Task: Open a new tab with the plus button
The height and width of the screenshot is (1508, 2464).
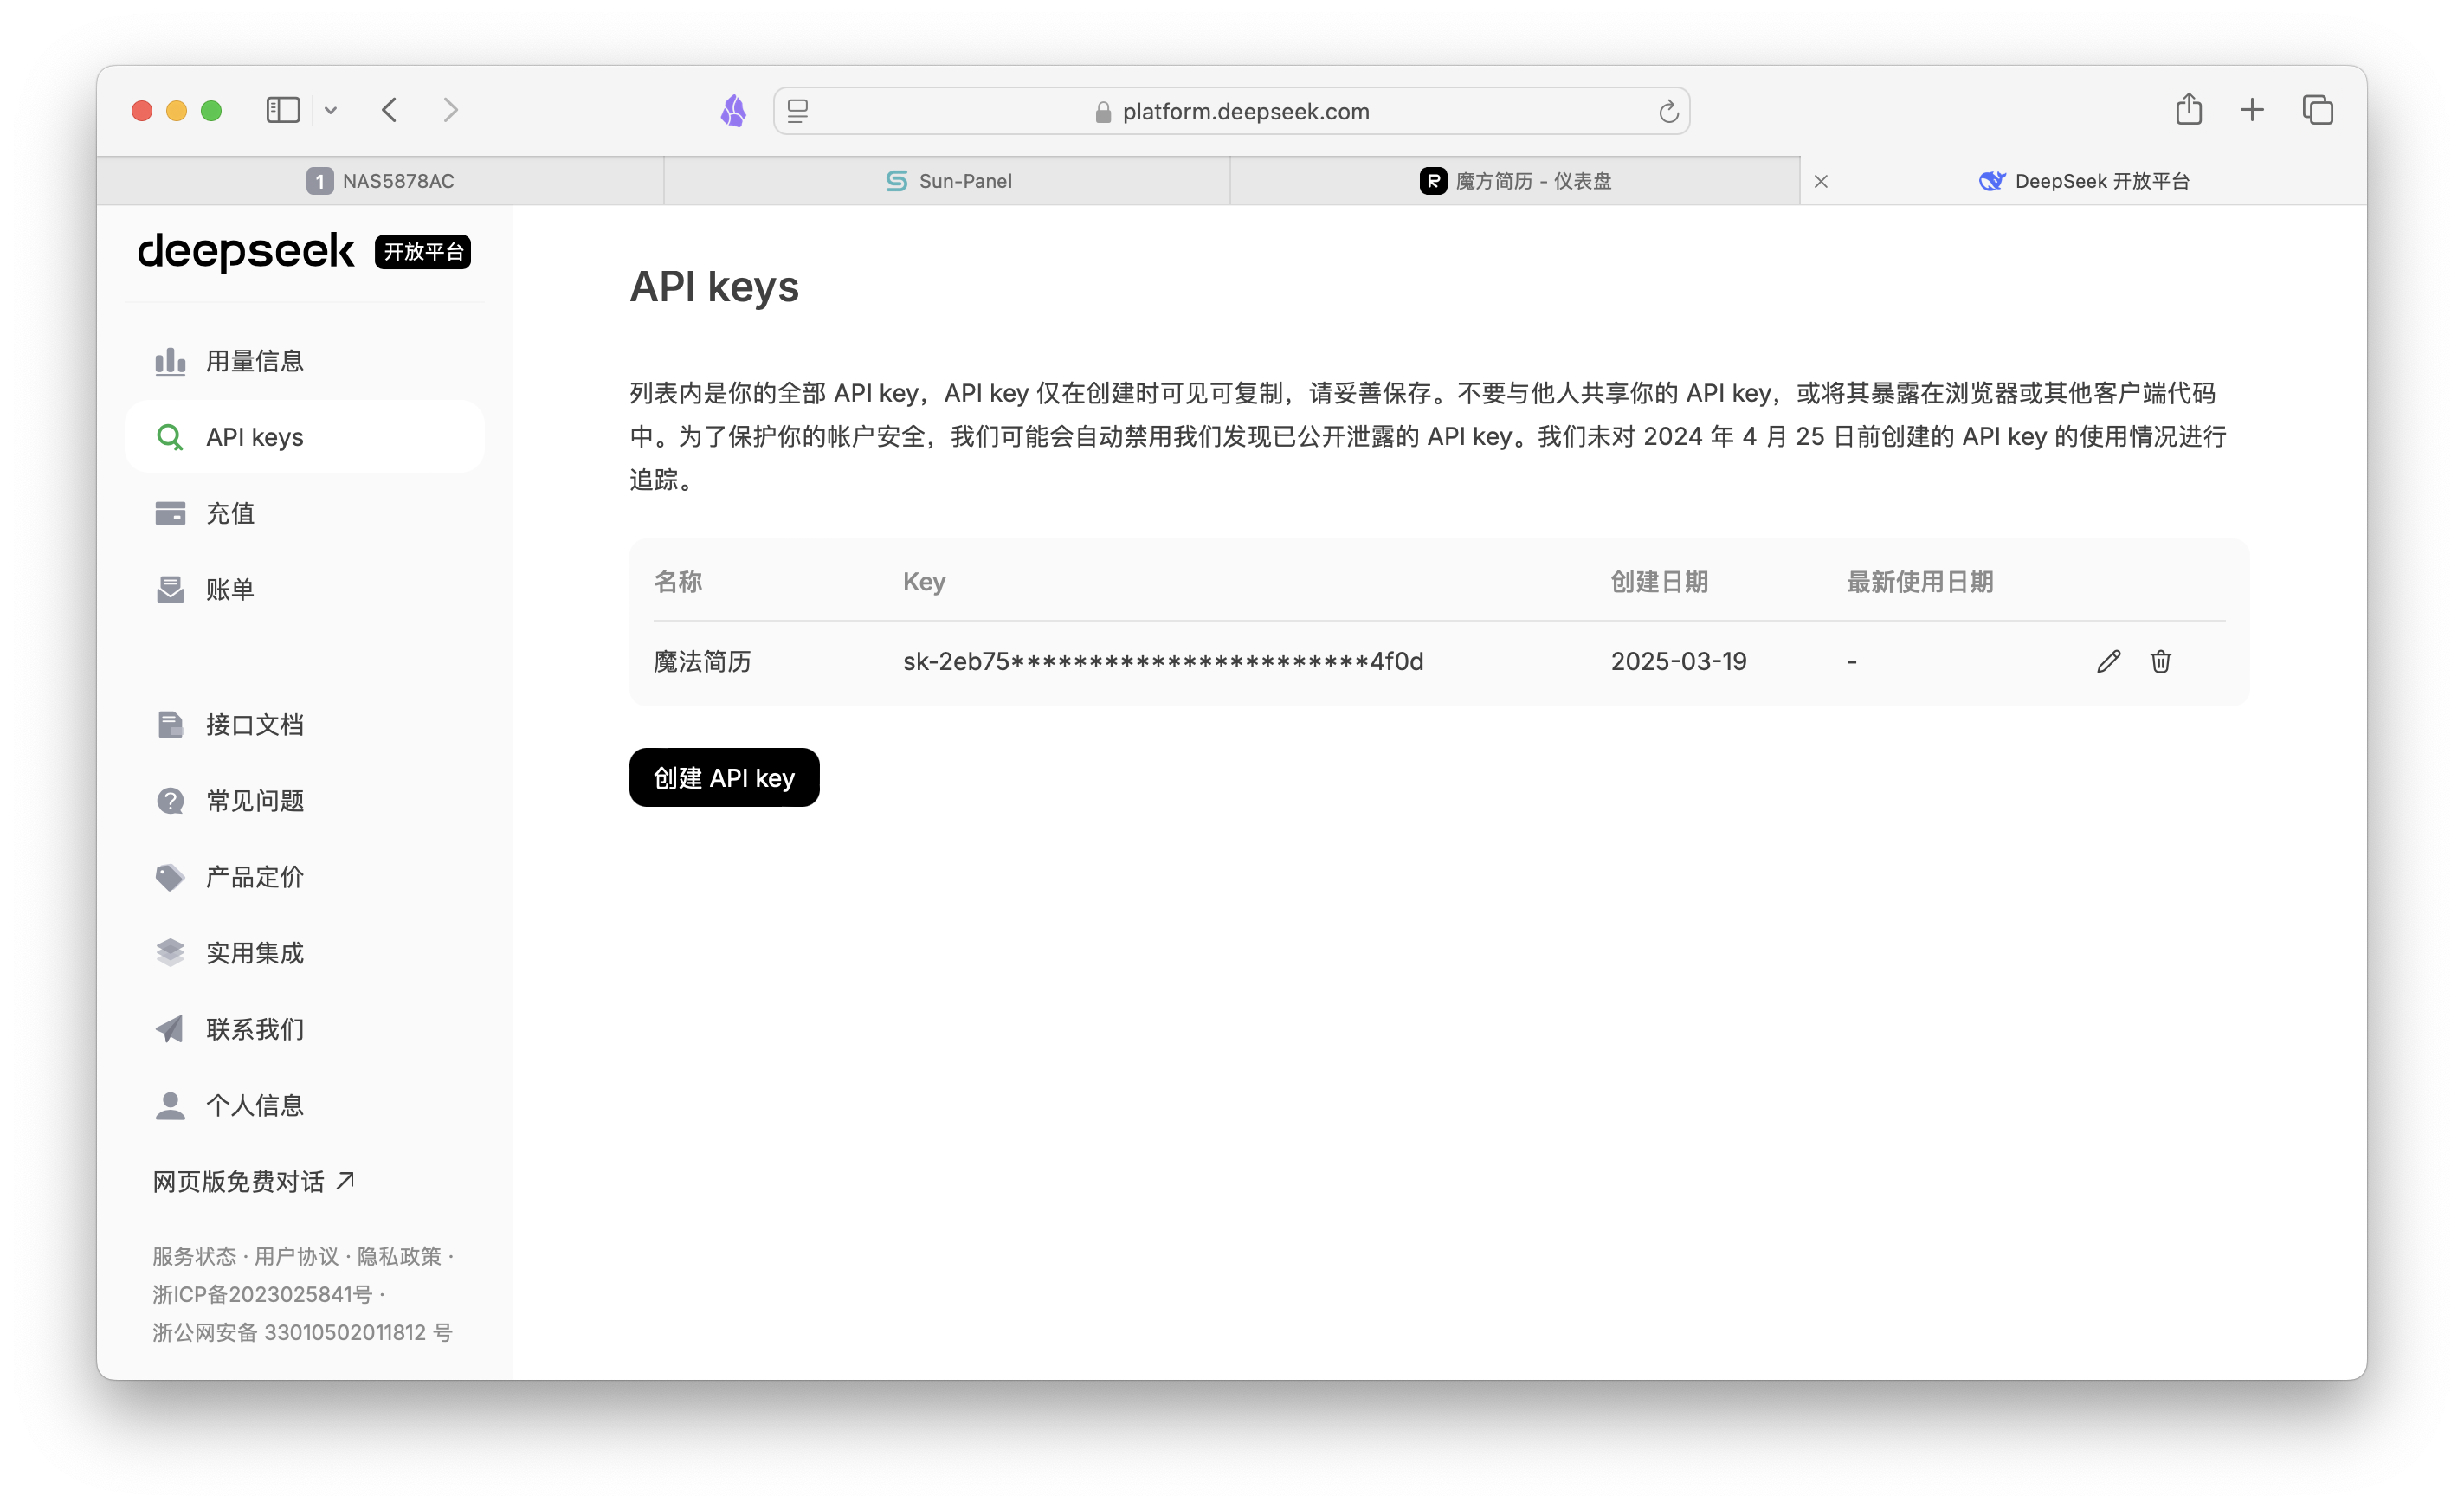Action: point(2252,110)
